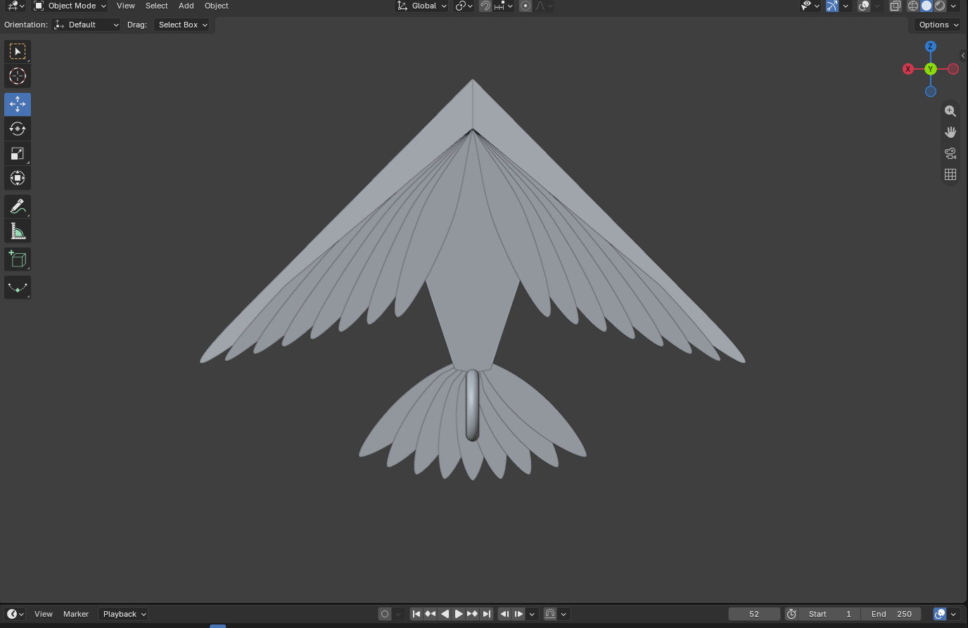This screenshot has width=968, height=628.
Task: Select the Add Cube tool
Action: click(18, 259)
